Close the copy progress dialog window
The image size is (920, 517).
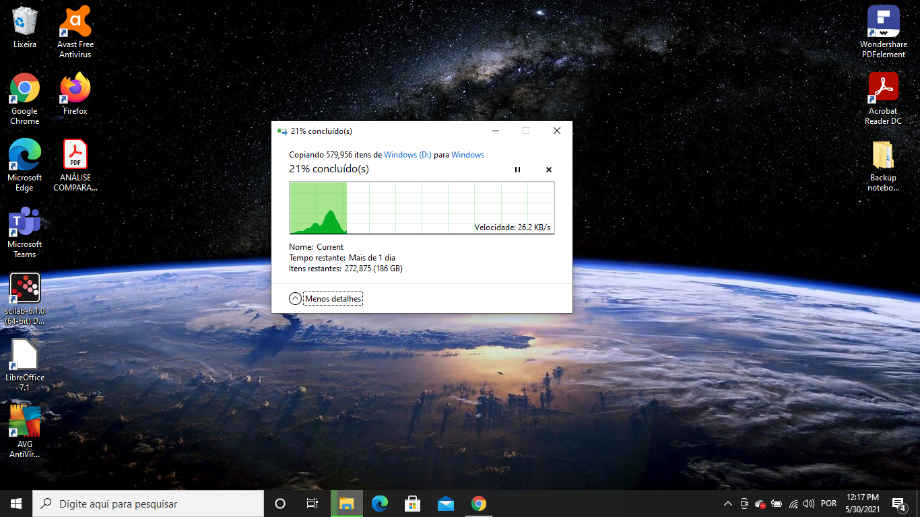[x=557, y=131]
